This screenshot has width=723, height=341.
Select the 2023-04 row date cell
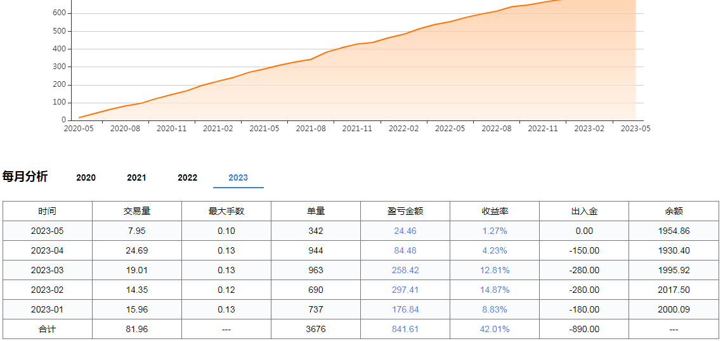48,251
